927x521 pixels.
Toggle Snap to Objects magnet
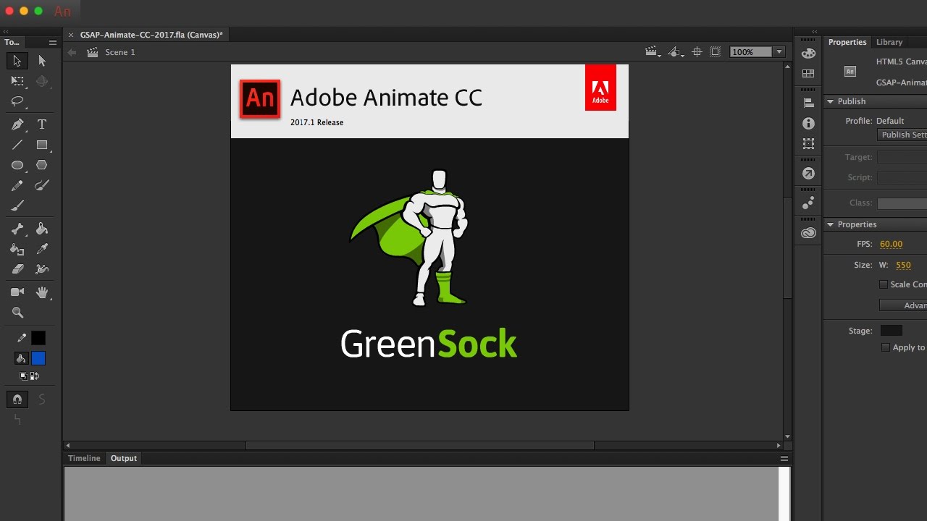pyautogui.click(x=17, y=399)
